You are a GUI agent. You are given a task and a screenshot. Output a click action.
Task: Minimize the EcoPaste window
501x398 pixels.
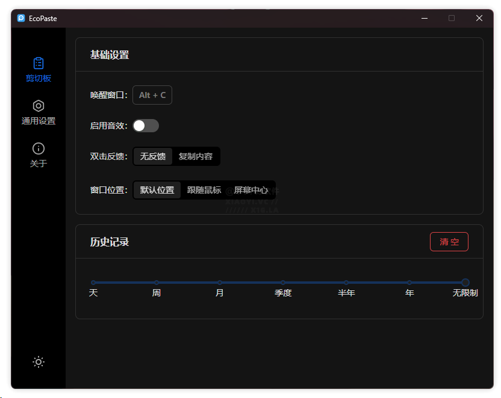pyautogui.click(x=425, y=18)
